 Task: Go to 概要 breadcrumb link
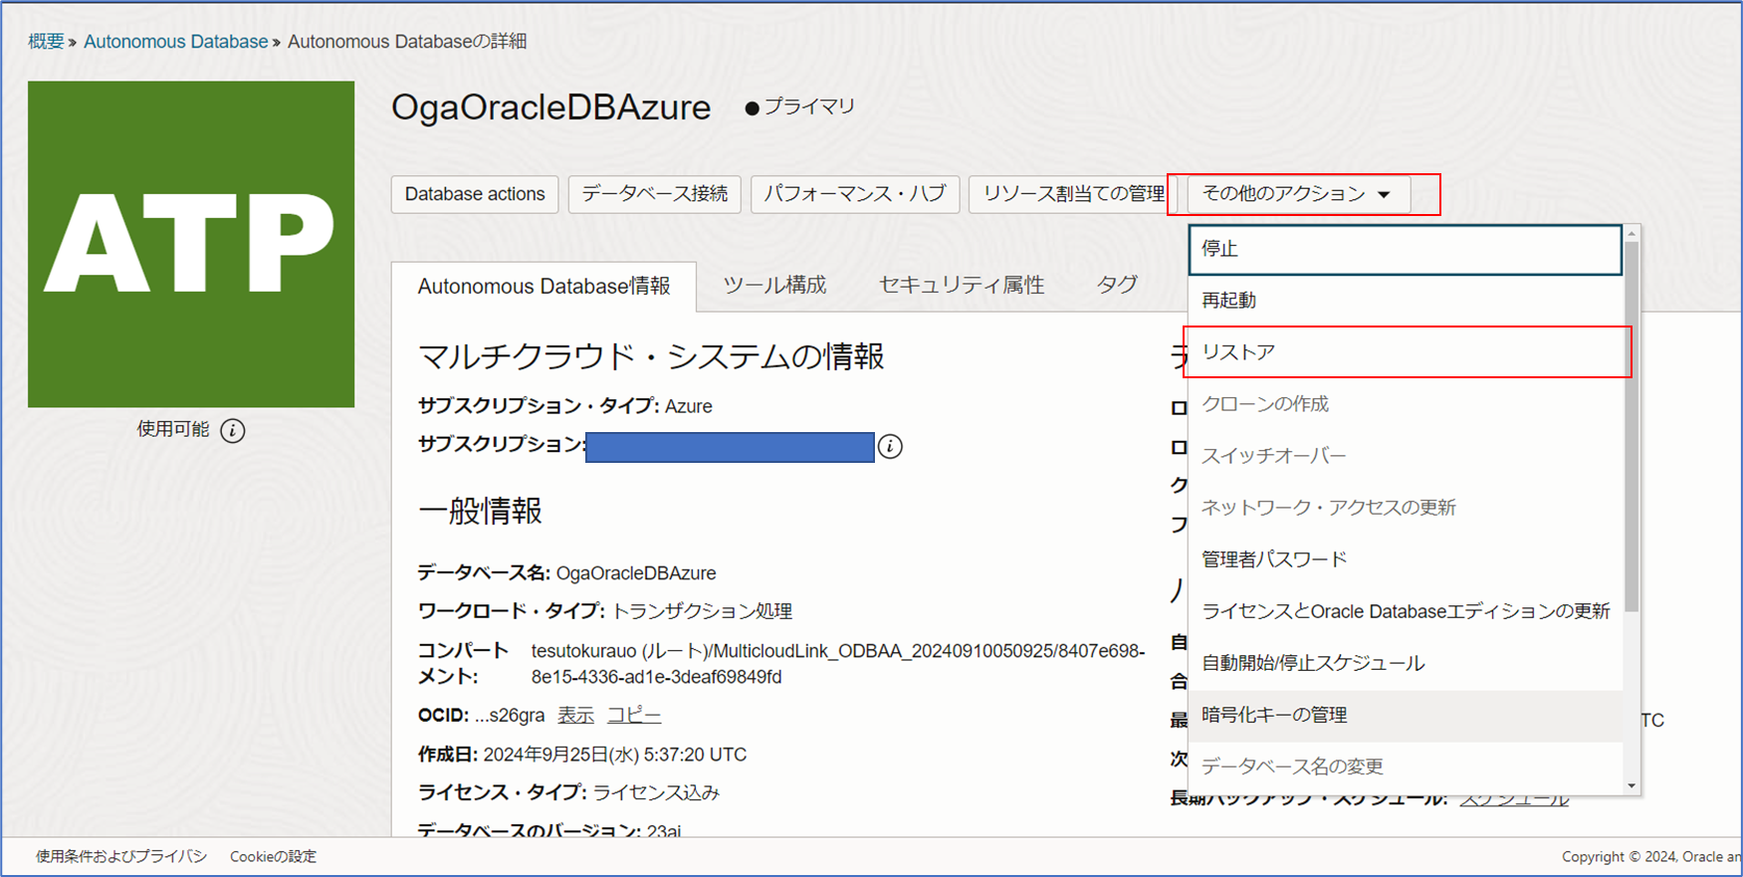[x=46, y=42]
